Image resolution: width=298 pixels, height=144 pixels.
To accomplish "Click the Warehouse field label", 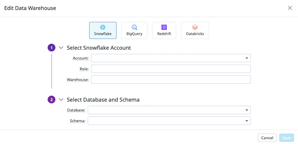I will (x=78, y=80).
